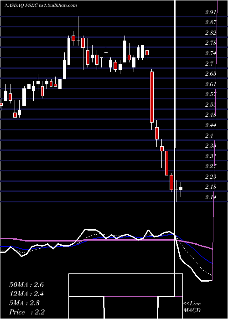Viewport: 228px width, 319px height.
Task: Click the 12MA : 2.4 readout
Action: [26, 294]
